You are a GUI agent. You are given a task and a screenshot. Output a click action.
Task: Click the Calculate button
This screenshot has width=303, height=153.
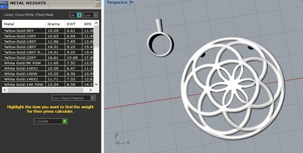pos(50,121)
